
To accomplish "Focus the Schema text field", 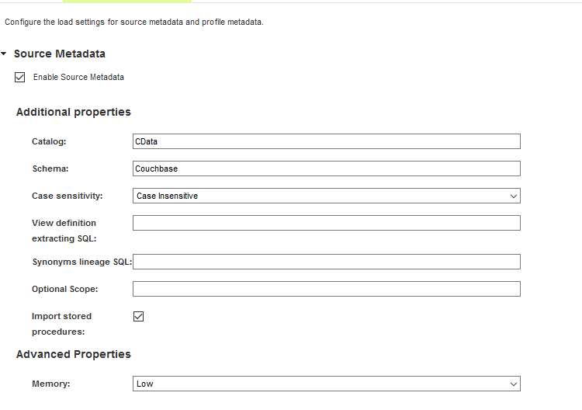I will point(326,169).
